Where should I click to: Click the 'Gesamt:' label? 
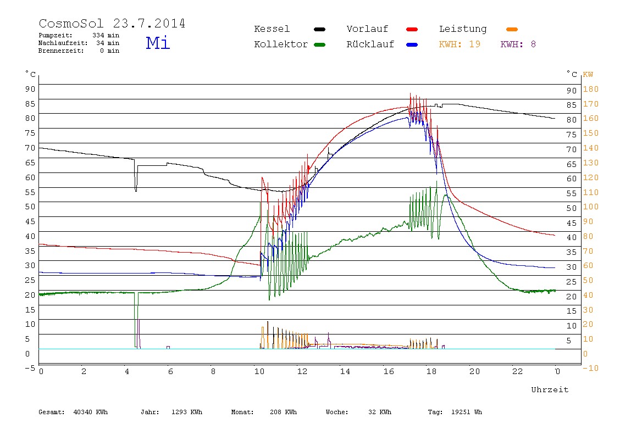52,412
